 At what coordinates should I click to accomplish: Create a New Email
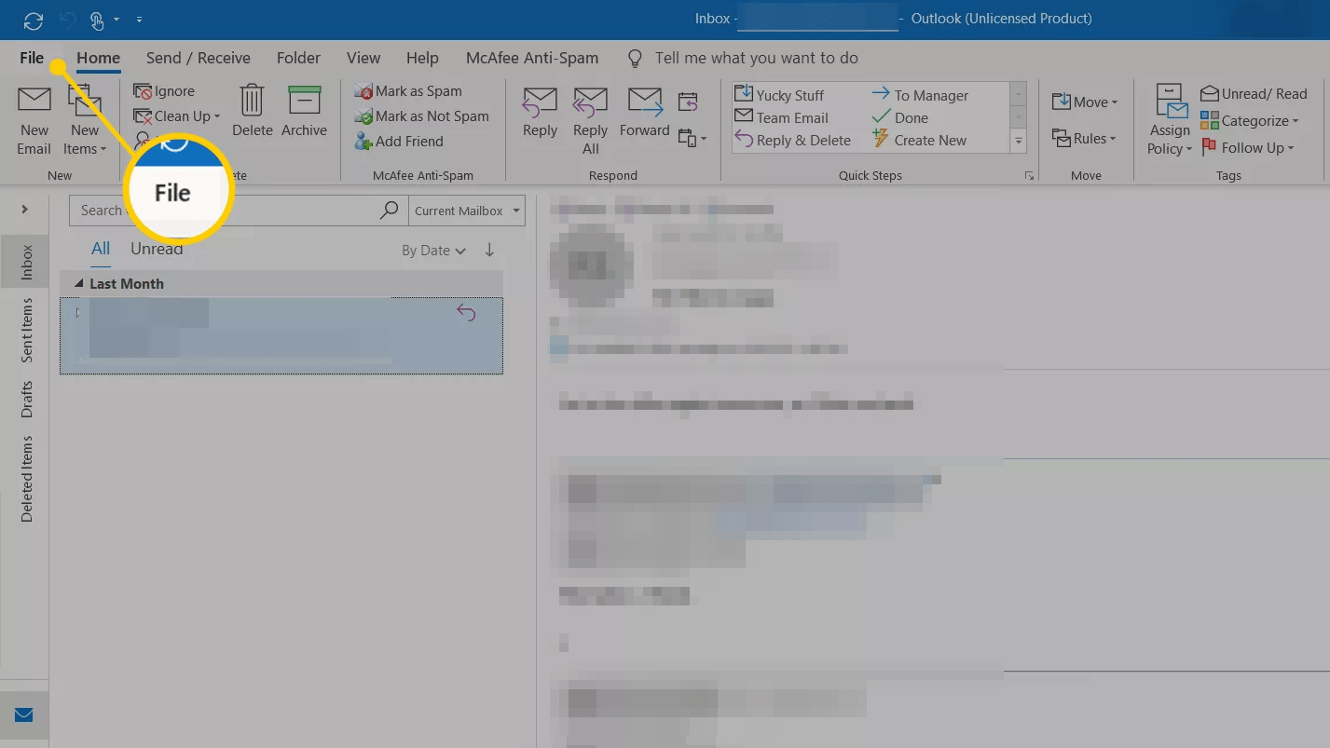pos(34,121)
